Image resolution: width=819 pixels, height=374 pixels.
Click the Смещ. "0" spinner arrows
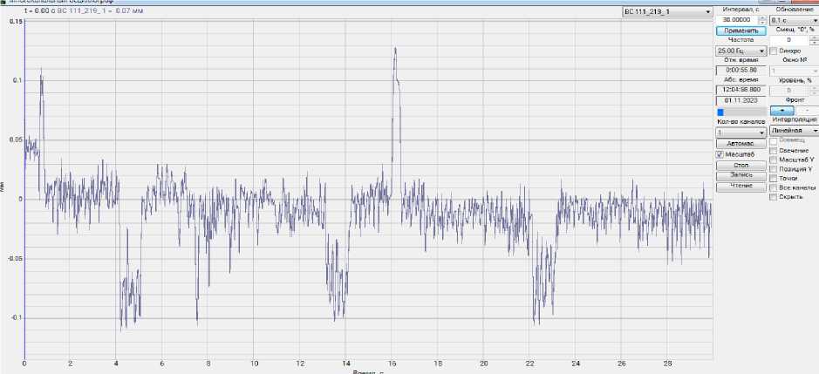point(813,40)
